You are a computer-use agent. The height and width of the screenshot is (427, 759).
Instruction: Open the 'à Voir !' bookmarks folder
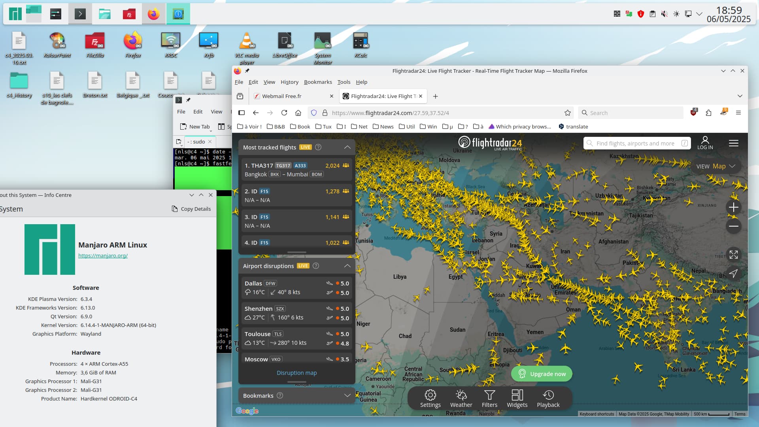(249, 127)
